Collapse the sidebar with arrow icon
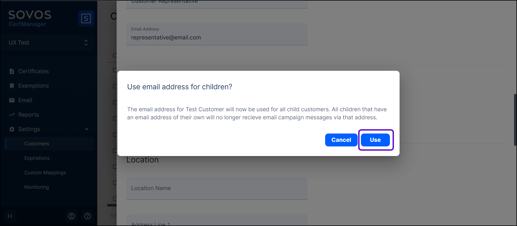Screen dimensions: 517x226 pyautogui.click(x=10, y=216)
